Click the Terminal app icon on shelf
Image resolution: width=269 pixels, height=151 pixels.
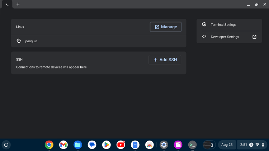click(193, 145)
